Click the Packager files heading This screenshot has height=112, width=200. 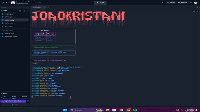click(7, 30)
